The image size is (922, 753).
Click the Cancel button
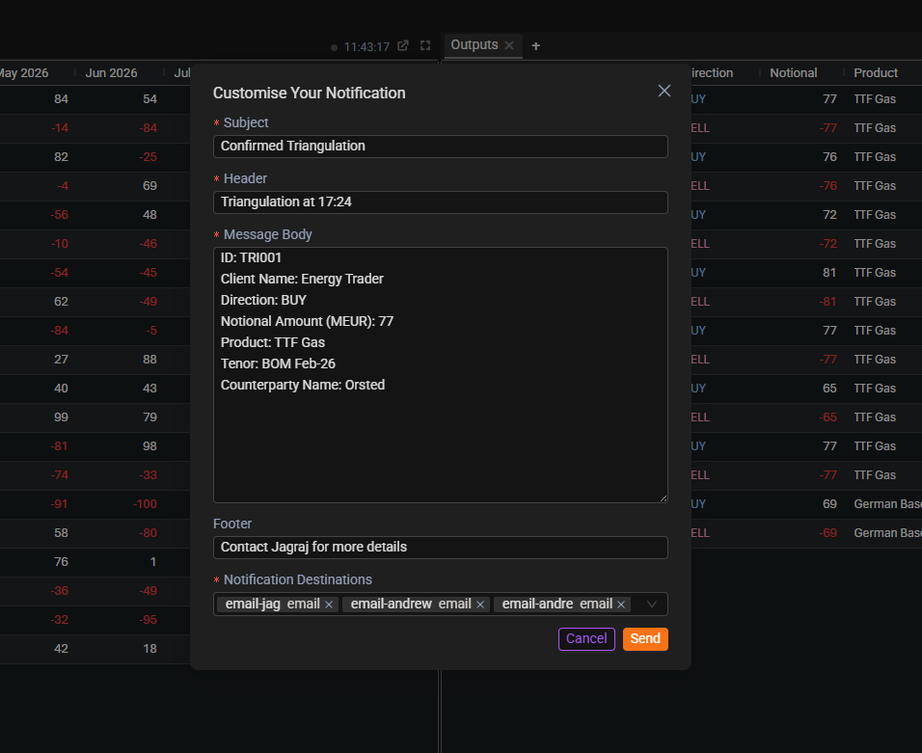click(x=586, y=638)
